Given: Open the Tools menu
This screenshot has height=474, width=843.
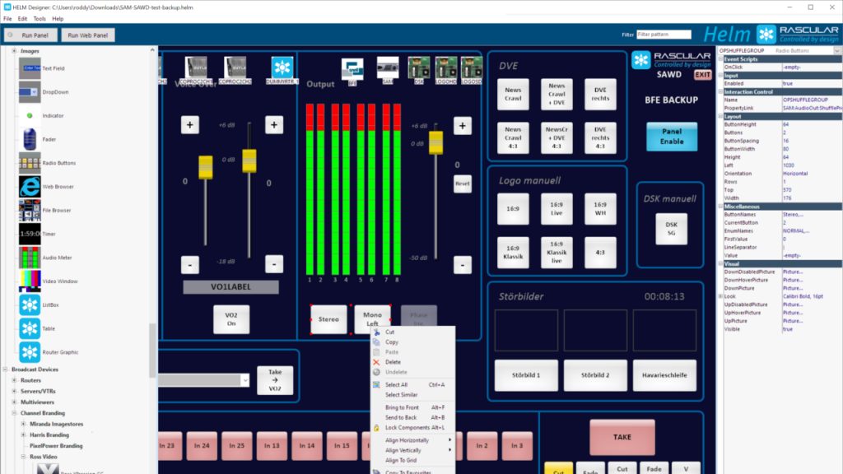Looking at the screenshot, I should click(x=40, y=18).
